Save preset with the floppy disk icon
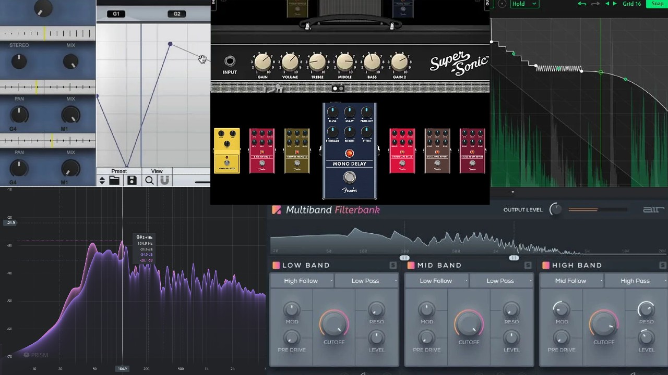Image resolution: width=668 pixels, height=375 pixels. pos(132,180)
